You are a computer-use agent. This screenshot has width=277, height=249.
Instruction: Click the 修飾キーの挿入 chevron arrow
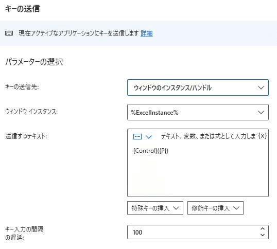236,208
